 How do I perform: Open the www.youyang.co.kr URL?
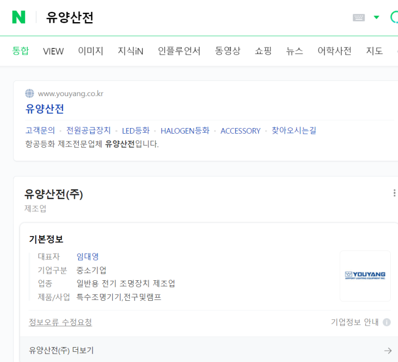click(x=71, y=94)
